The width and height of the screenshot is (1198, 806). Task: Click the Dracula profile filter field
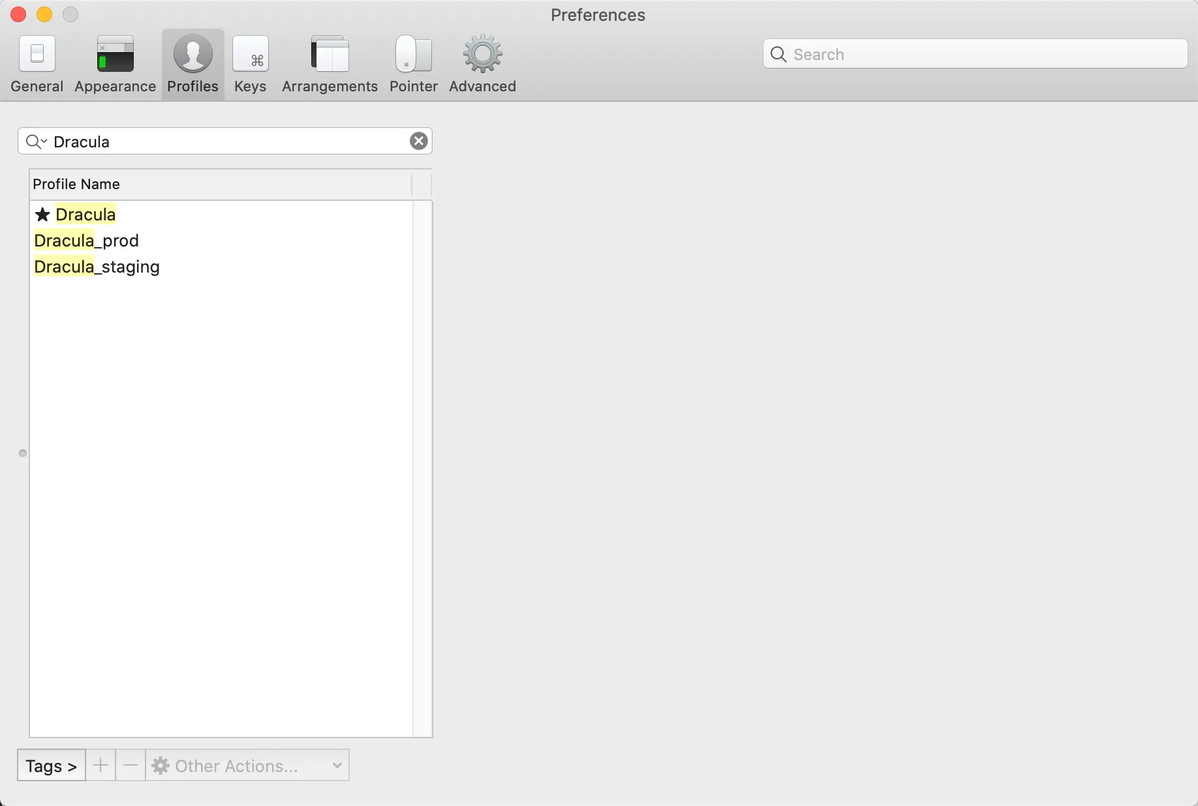tap(225, 142)
